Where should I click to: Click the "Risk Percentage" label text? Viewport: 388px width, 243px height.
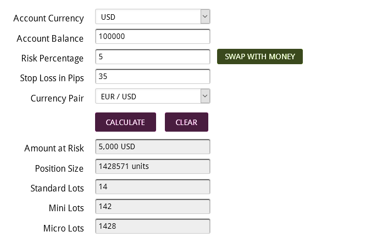(52, 58)
